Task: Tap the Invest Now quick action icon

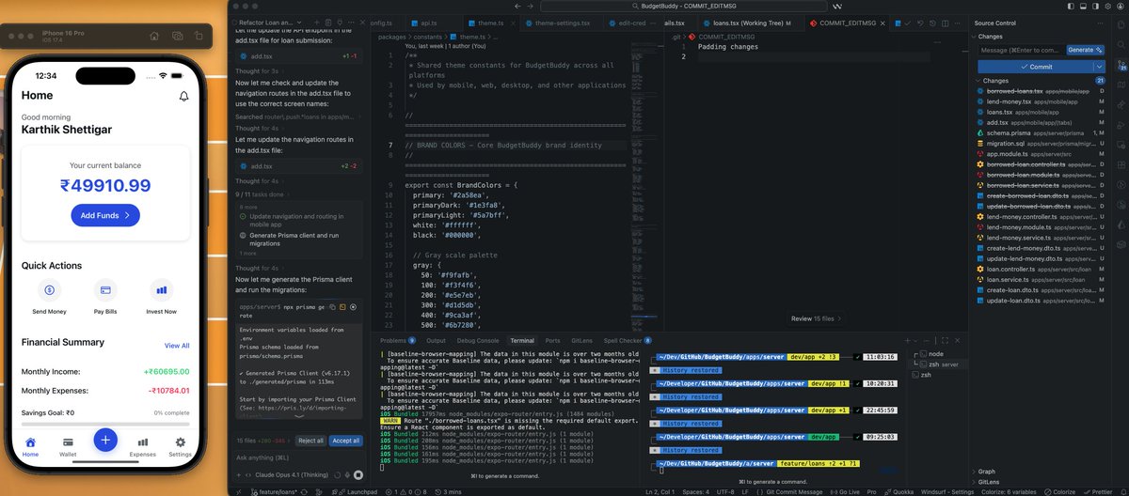Action: [161, 290]
